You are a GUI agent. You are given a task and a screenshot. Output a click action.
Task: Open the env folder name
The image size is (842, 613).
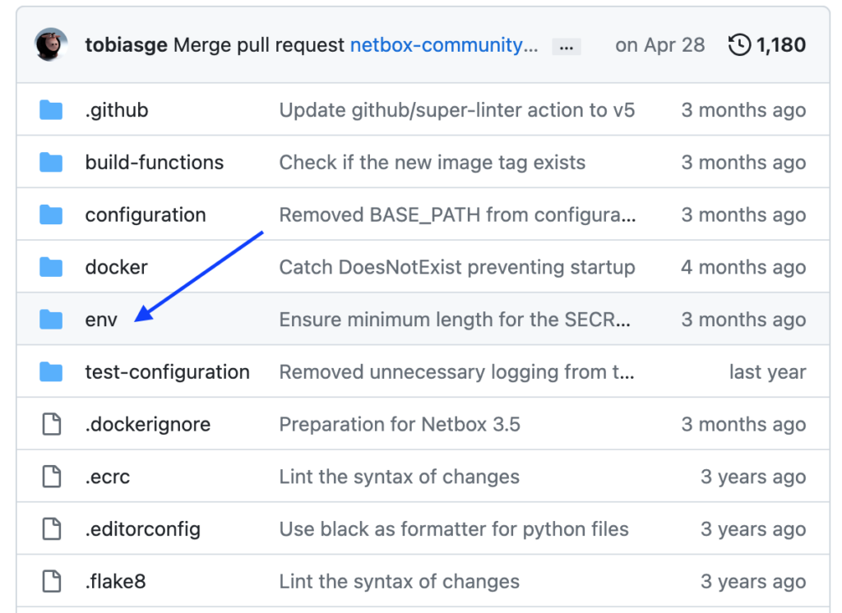click(101, 320)
